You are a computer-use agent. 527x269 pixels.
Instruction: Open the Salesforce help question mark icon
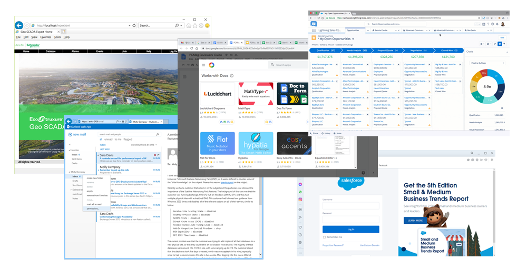(489, 24)
